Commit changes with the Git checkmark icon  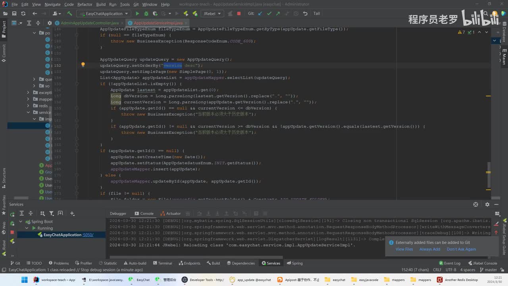(269, 14)
